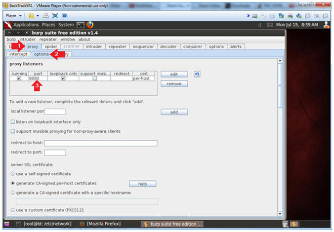Switch to the comparer tab

pyautogui.click(x=193, y=46)
